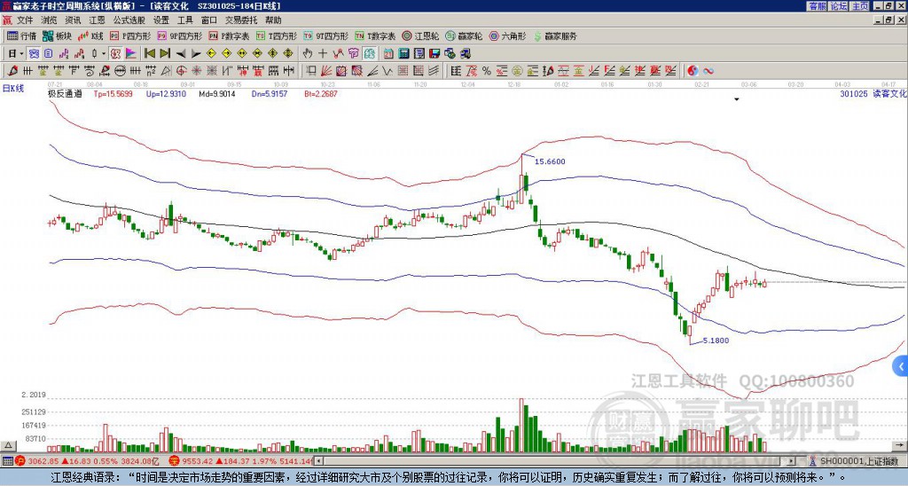Jump to first bar icon

149,54
